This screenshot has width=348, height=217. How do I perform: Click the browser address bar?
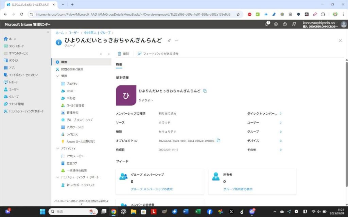point(133,14)
